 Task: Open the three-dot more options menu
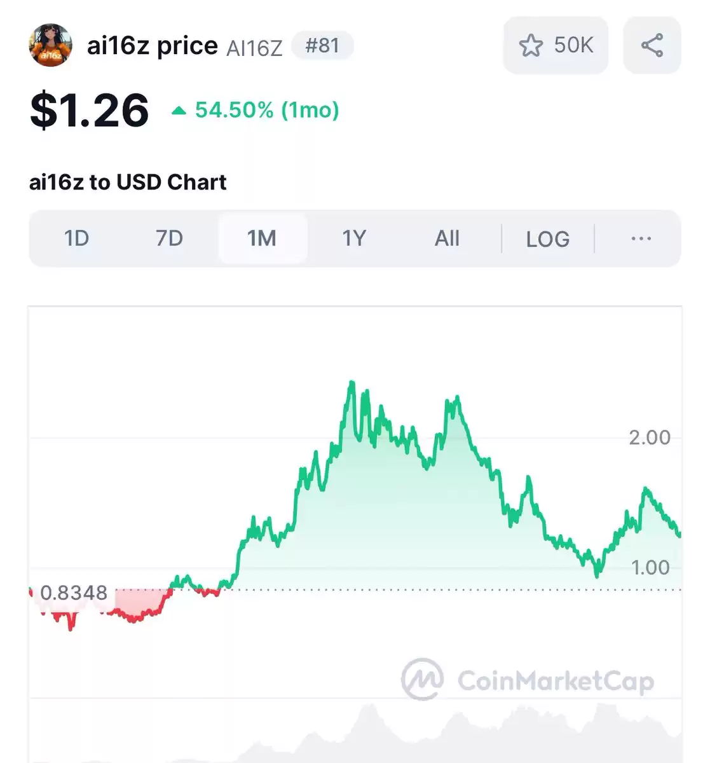641,238
